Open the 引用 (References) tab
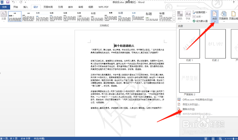Viewport: 238px width, 140px height. pyautogui.click(x=60, y=7)
